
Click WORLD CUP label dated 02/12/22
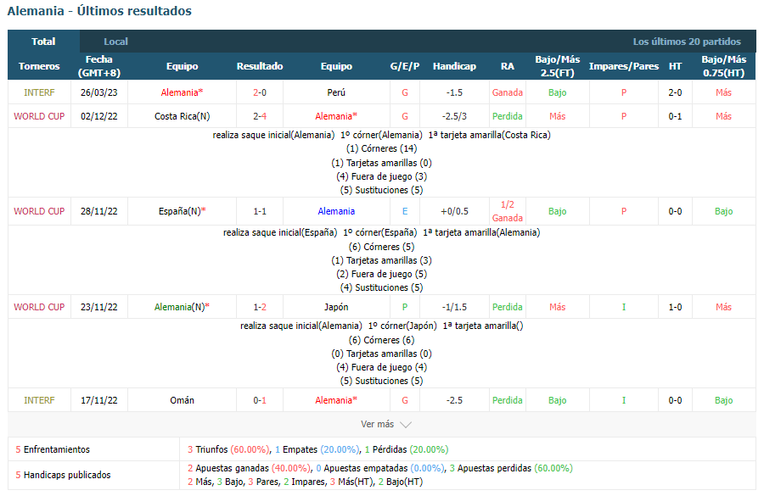tap(39, 116)
